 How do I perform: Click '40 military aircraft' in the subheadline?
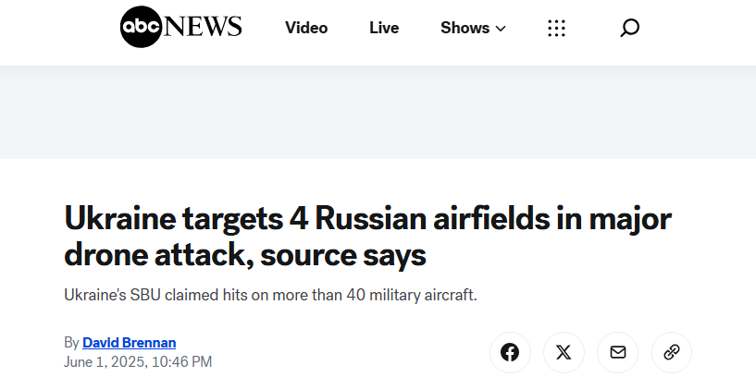pos(411,295)
